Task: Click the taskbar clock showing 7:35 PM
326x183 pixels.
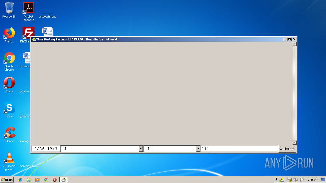Action: pyautogui.click(x=313, y=180)
